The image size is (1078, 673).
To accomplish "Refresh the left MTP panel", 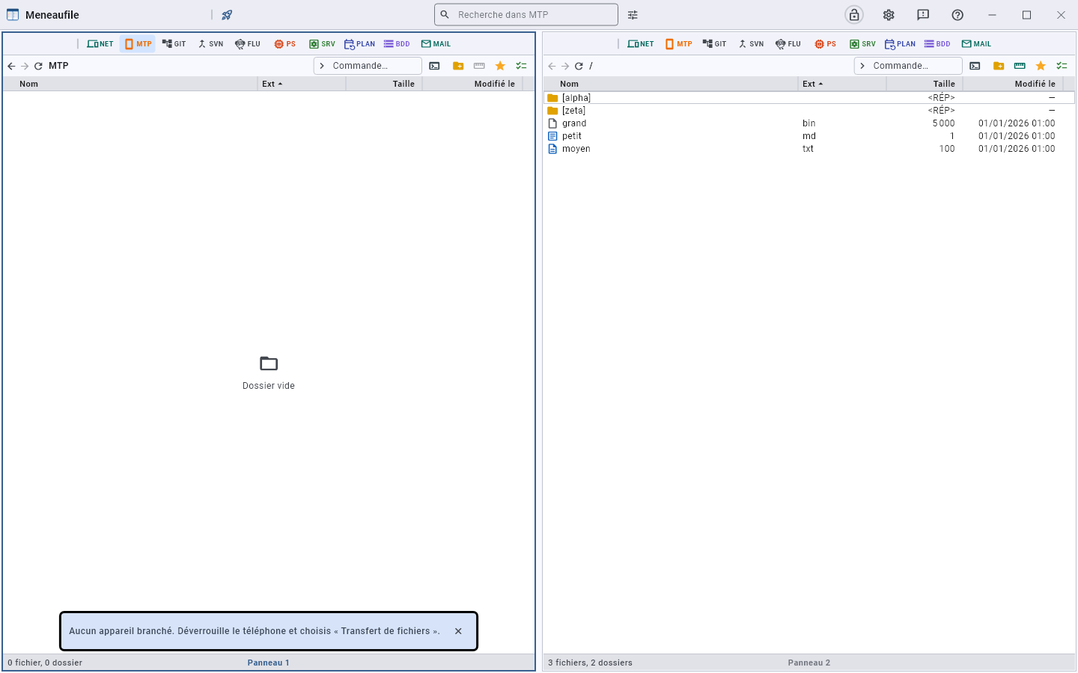I will coord(38,66).
